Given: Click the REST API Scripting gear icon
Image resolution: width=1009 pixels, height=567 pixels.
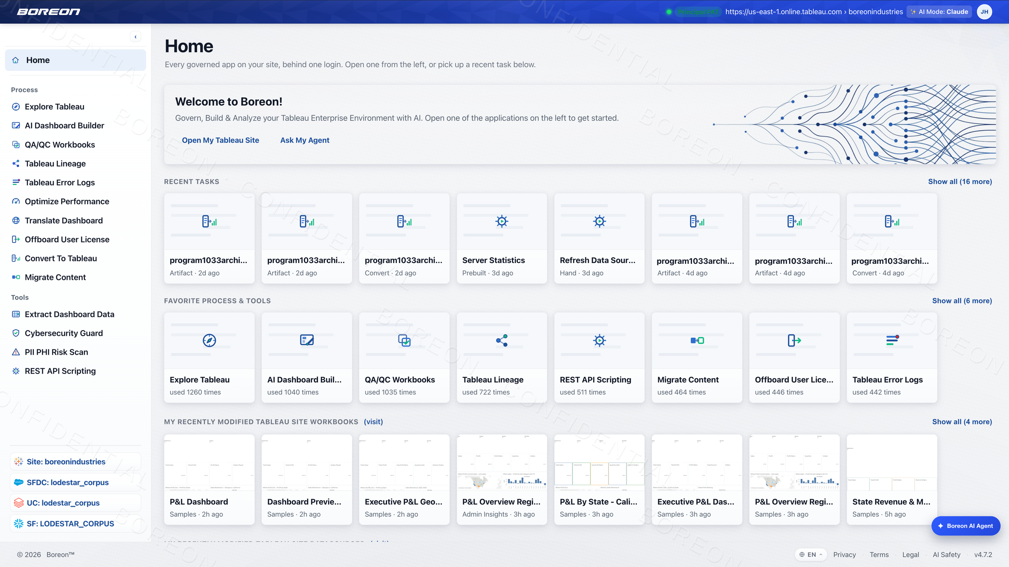Looking at the screenshot, I should (x=16, y=371).
